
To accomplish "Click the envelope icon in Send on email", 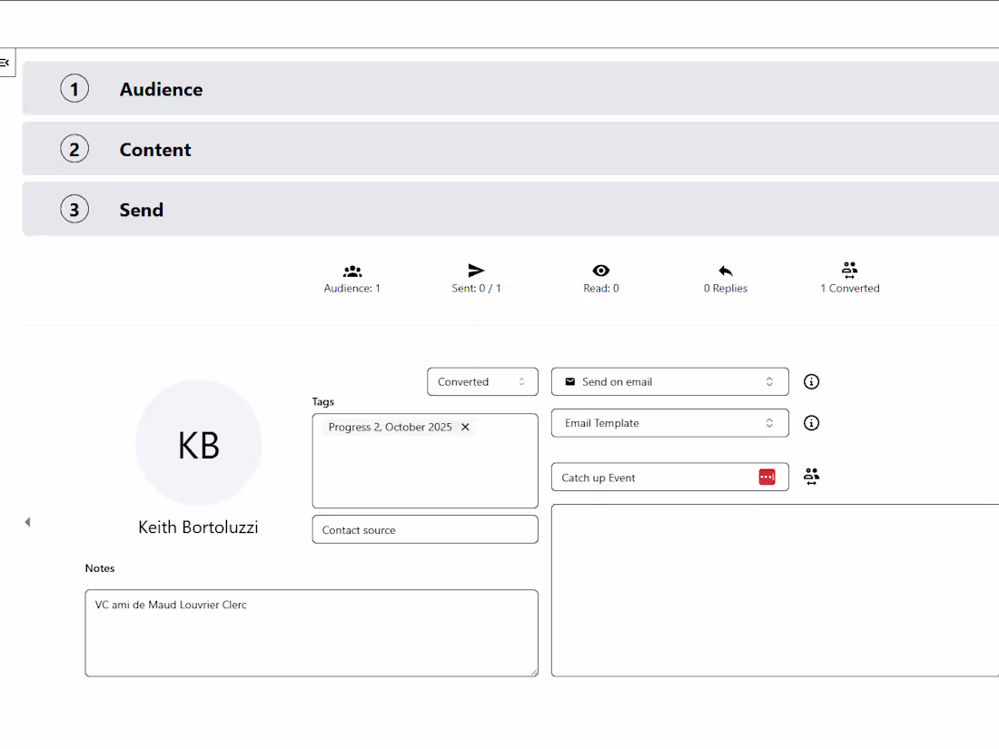I will click(x=570, y=381).
